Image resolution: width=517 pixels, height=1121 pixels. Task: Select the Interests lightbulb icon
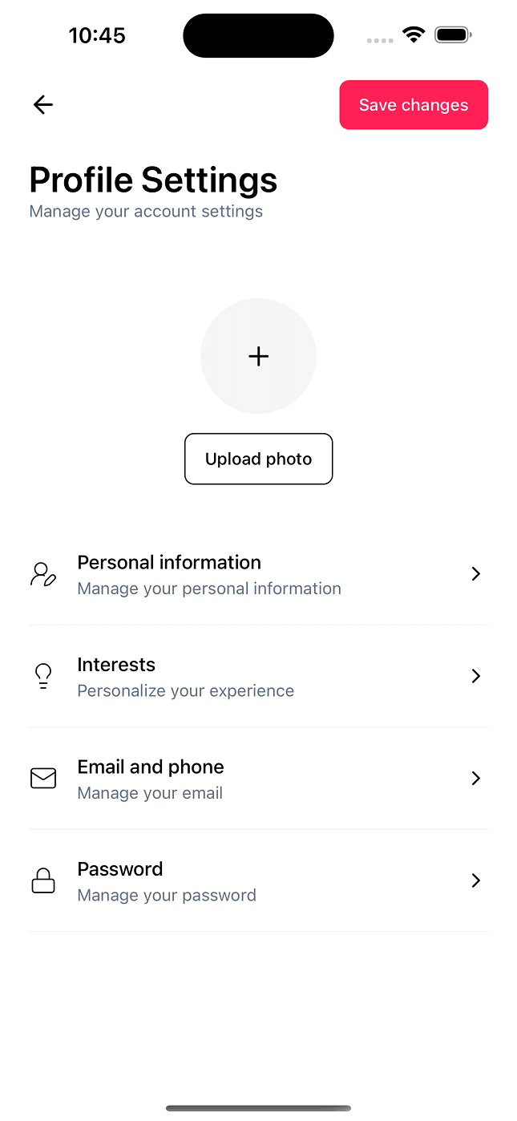click(42, 676)
